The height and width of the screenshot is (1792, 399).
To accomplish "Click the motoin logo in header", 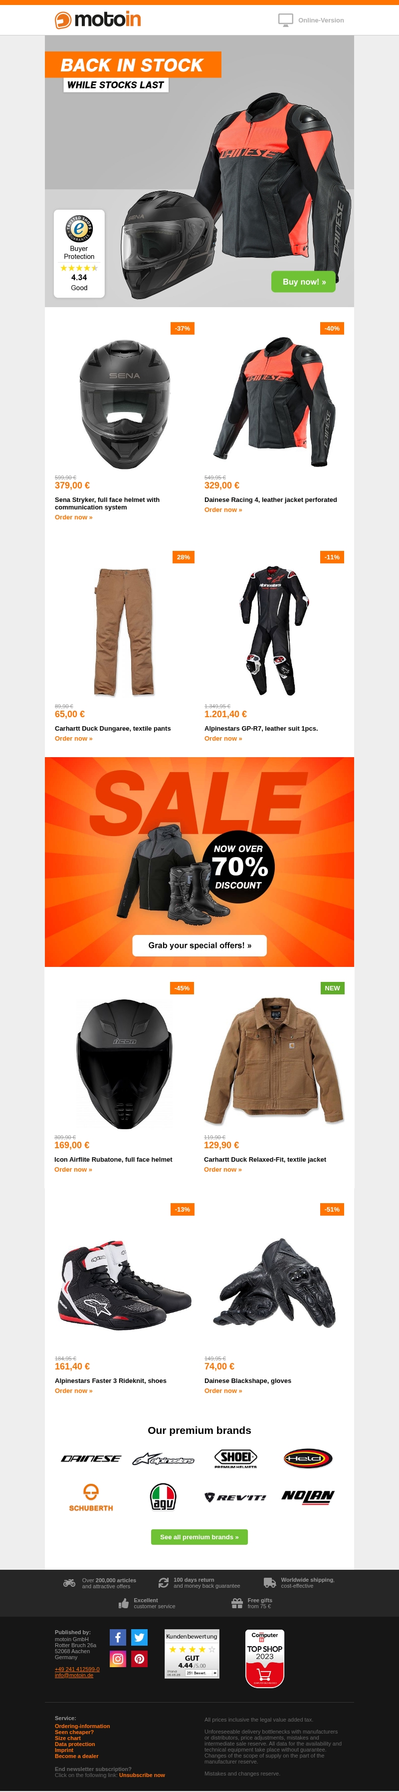I will pos(98,19).
